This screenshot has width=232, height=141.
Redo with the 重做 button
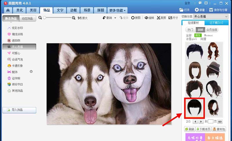[124, 18]
